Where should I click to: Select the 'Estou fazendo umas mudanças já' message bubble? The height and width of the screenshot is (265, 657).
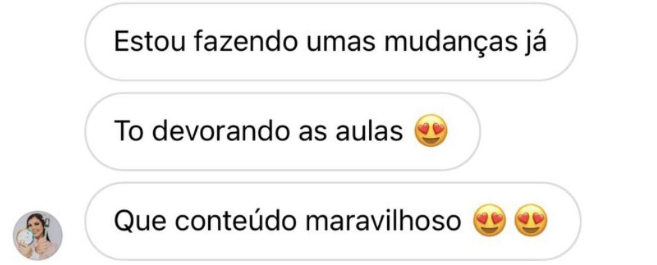(331, 41)
